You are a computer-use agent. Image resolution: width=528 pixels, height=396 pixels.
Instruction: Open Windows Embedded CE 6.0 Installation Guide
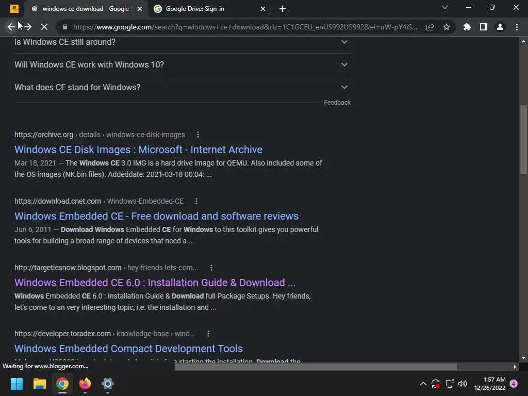[x=155, y=283]
